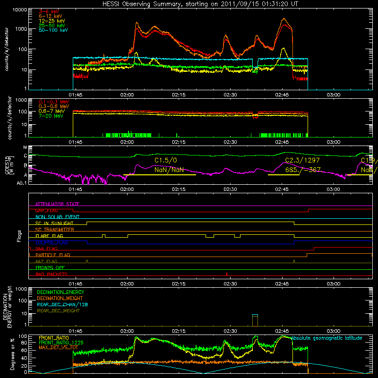Click the yellow bar under the C2.3/1297 flare

[283, 175]
